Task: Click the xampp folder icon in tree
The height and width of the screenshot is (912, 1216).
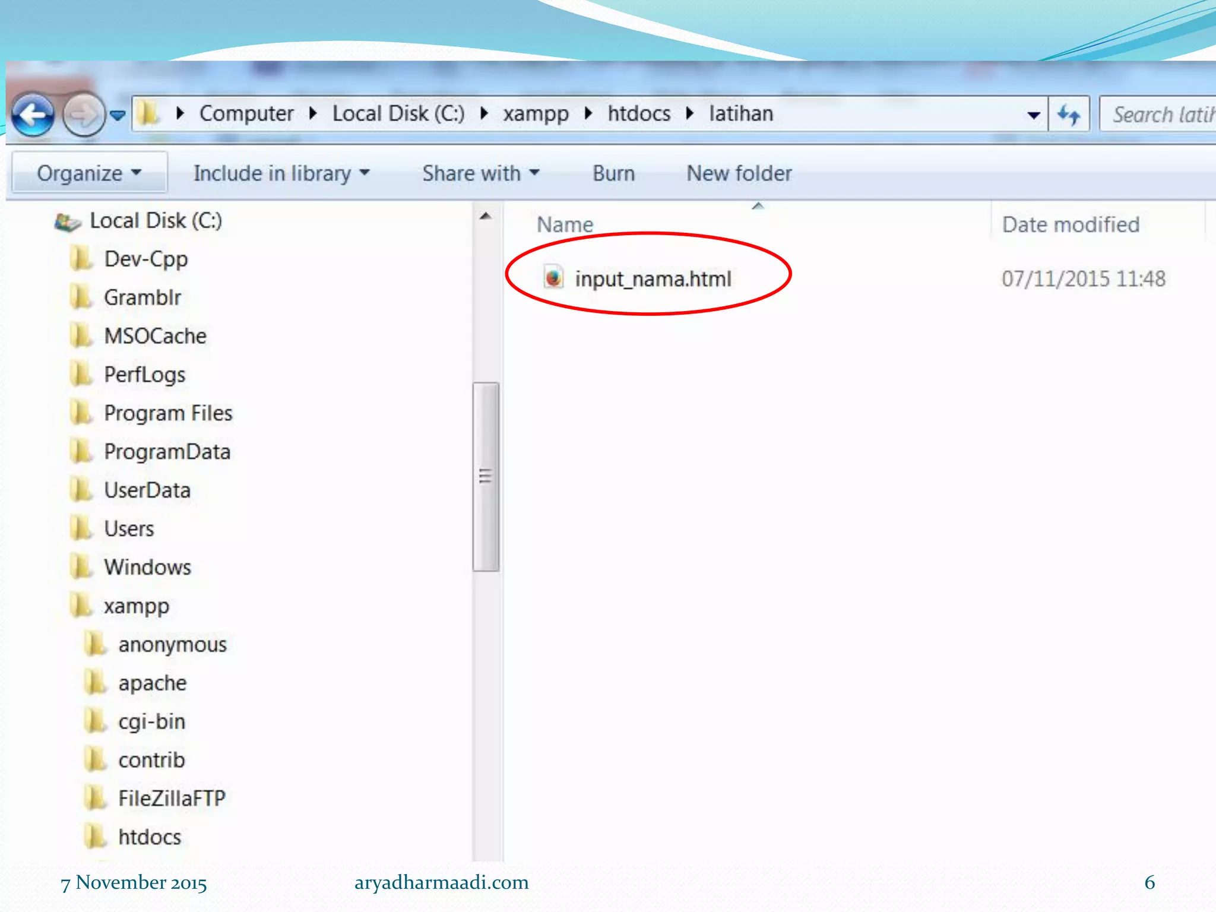Action: tap(81, 606)
